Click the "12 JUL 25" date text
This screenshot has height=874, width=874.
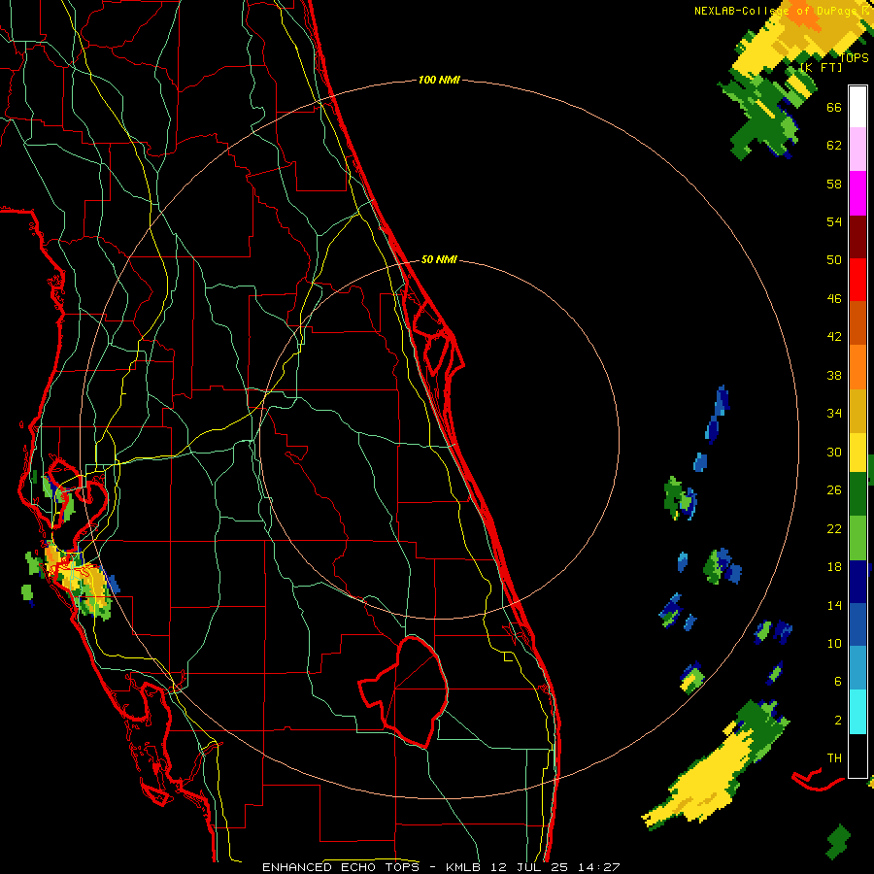tap(529, 867)
